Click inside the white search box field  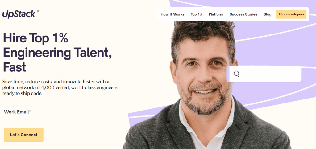264,74
